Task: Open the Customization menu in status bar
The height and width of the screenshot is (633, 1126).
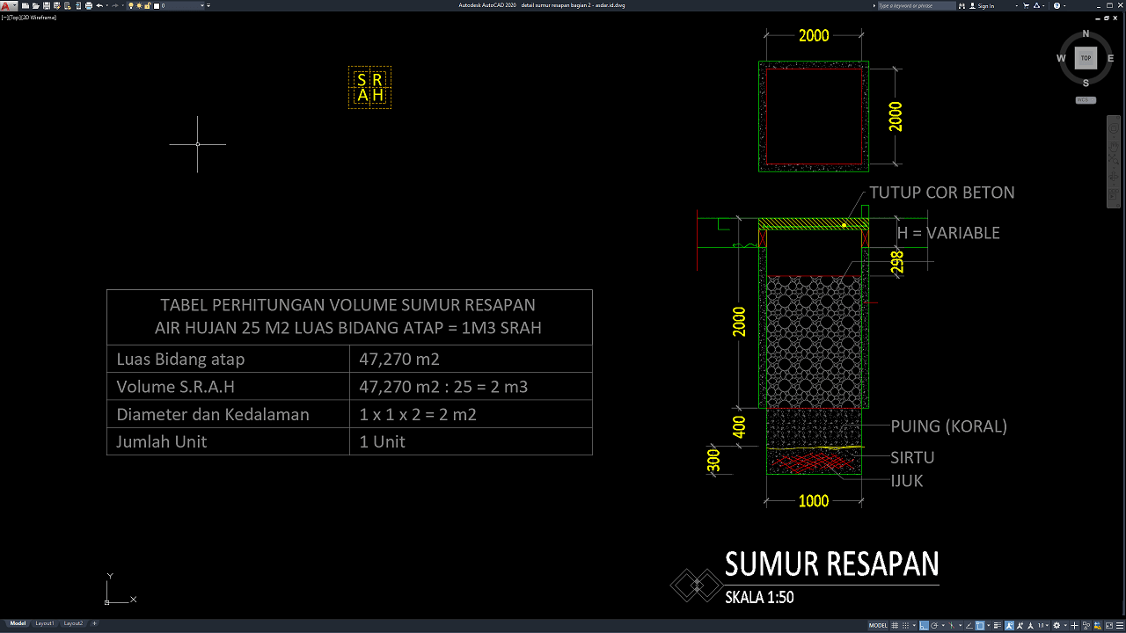Action: [x=1118, y=625]
